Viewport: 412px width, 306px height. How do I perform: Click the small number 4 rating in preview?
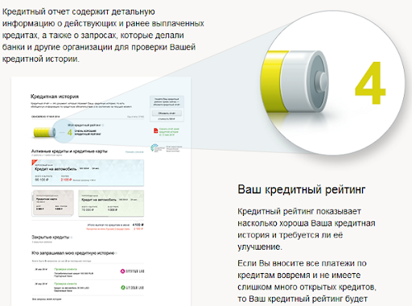(69, 132)
